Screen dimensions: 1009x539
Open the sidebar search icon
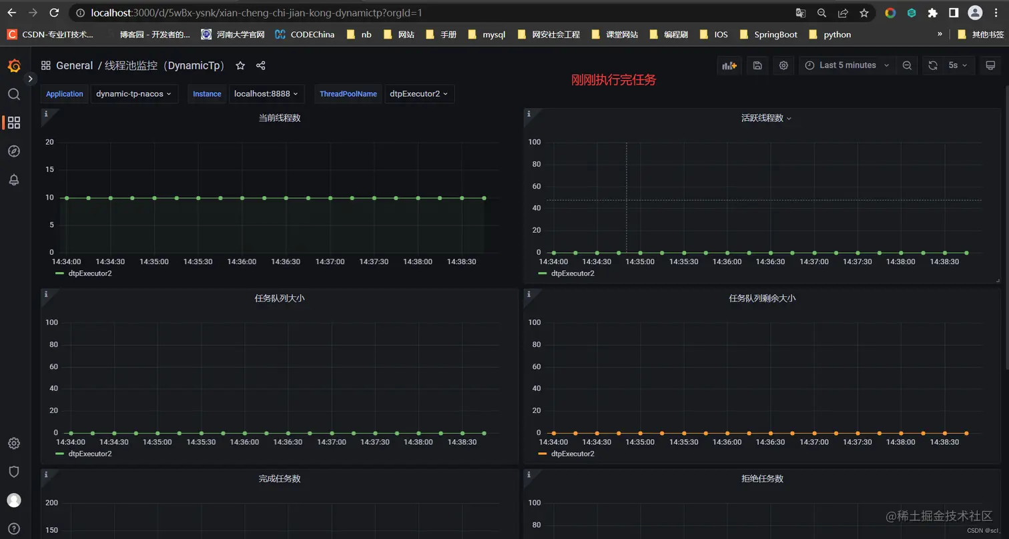[x=14, y=94]
